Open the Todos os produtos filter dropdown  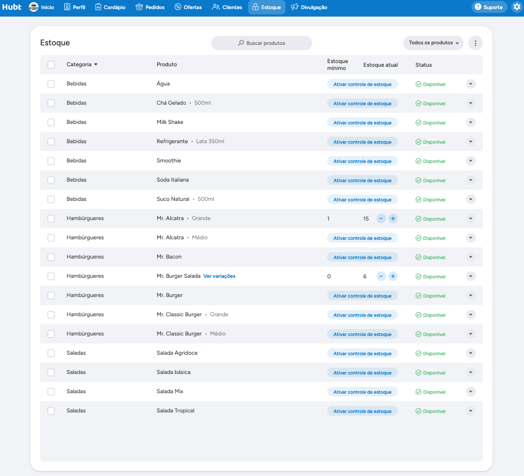(x=433, y=43)
